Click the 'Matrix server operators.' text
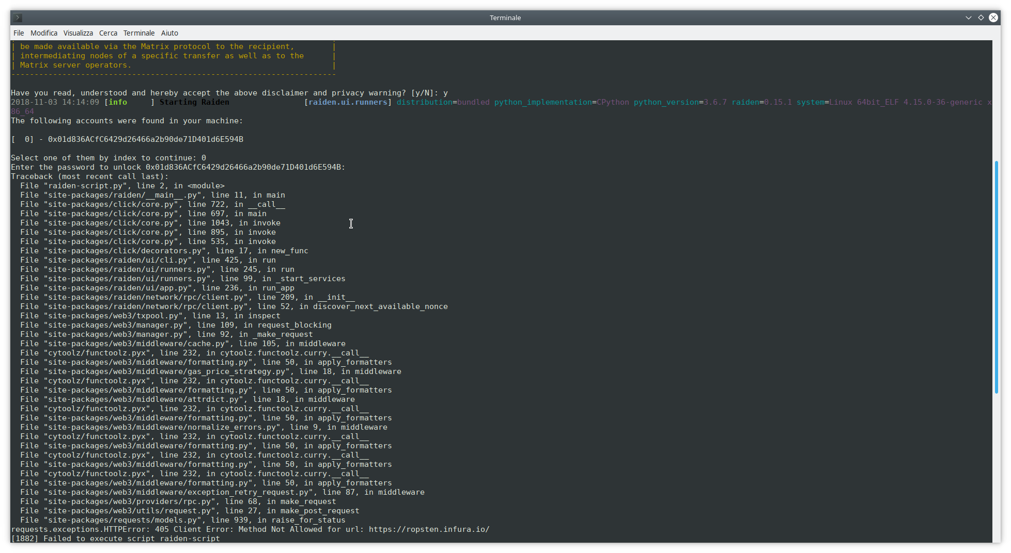The width and height of the screenshot is (1011, 553). coord(75,65)
